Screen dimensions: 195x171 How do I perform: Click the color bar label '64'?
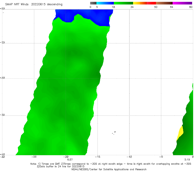pos(172,7)
